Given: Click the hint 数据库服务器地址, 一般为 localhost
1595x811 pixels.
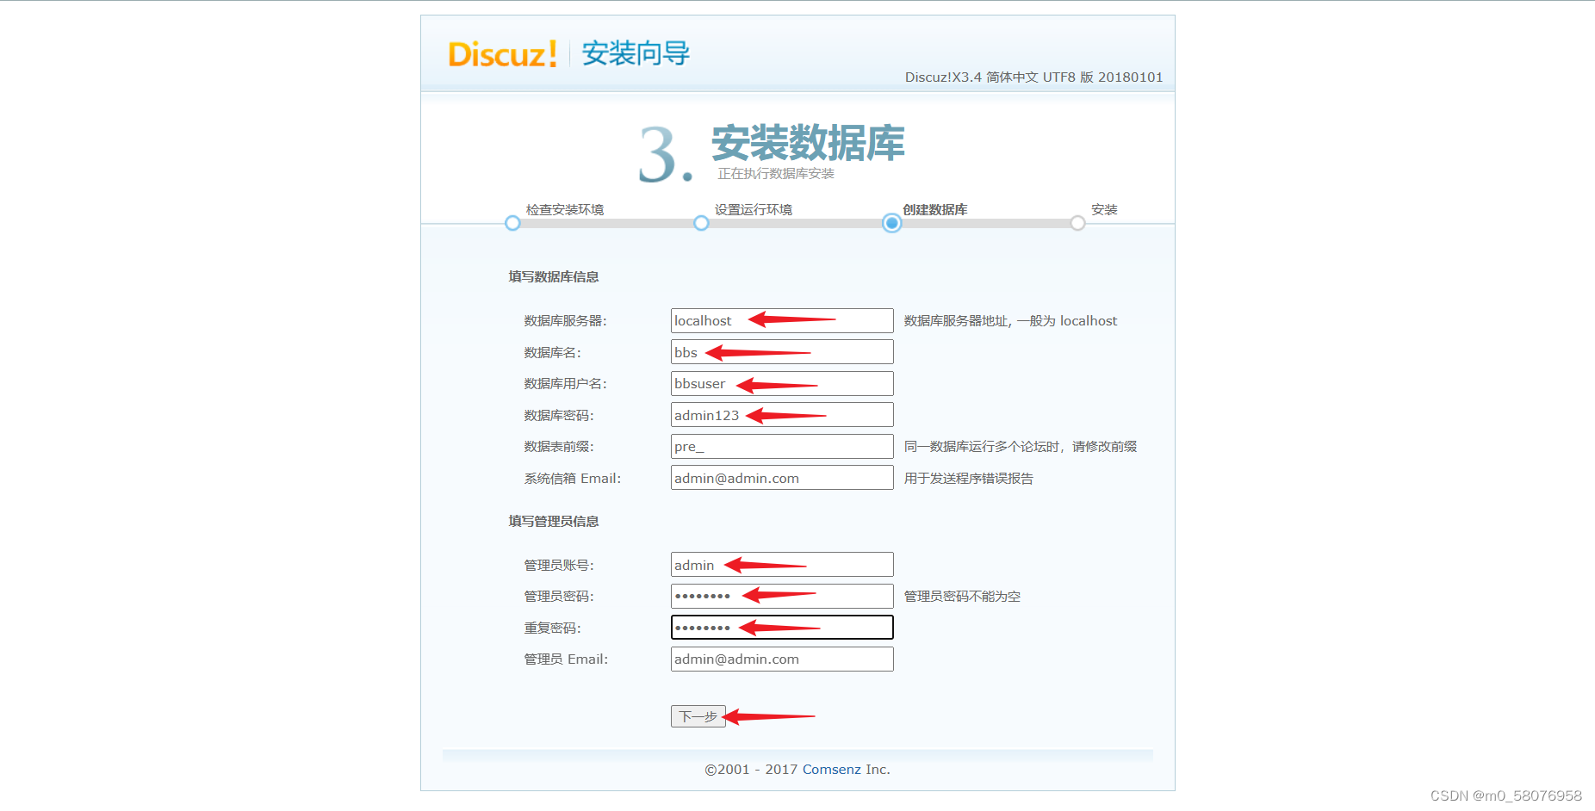Looking at the screenshot, I should click(1010, 320).
